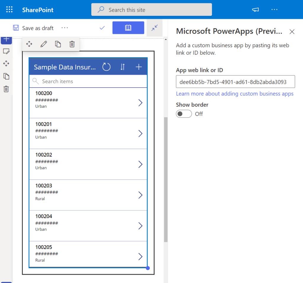Image resolution: width=303 pixels, height=283 pixels.
Task: Click the Sample Data Insur... app title
Action: click(65, 67)
